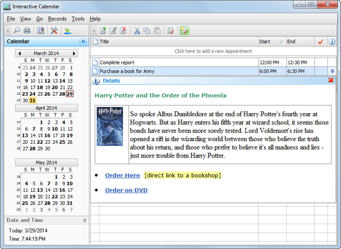Click the Order Here link

[122, 176]
